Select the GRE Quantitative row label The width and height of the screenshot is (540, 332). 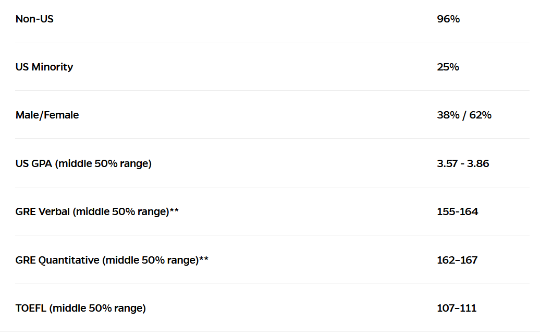pyautogui.click(x=112, y=260)
